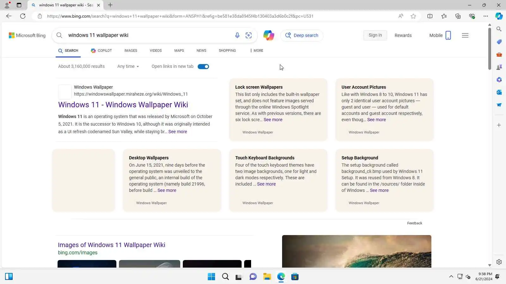Open a new browser tab
This screenshot has height=284, width=506.
click(x=110, y=5)
